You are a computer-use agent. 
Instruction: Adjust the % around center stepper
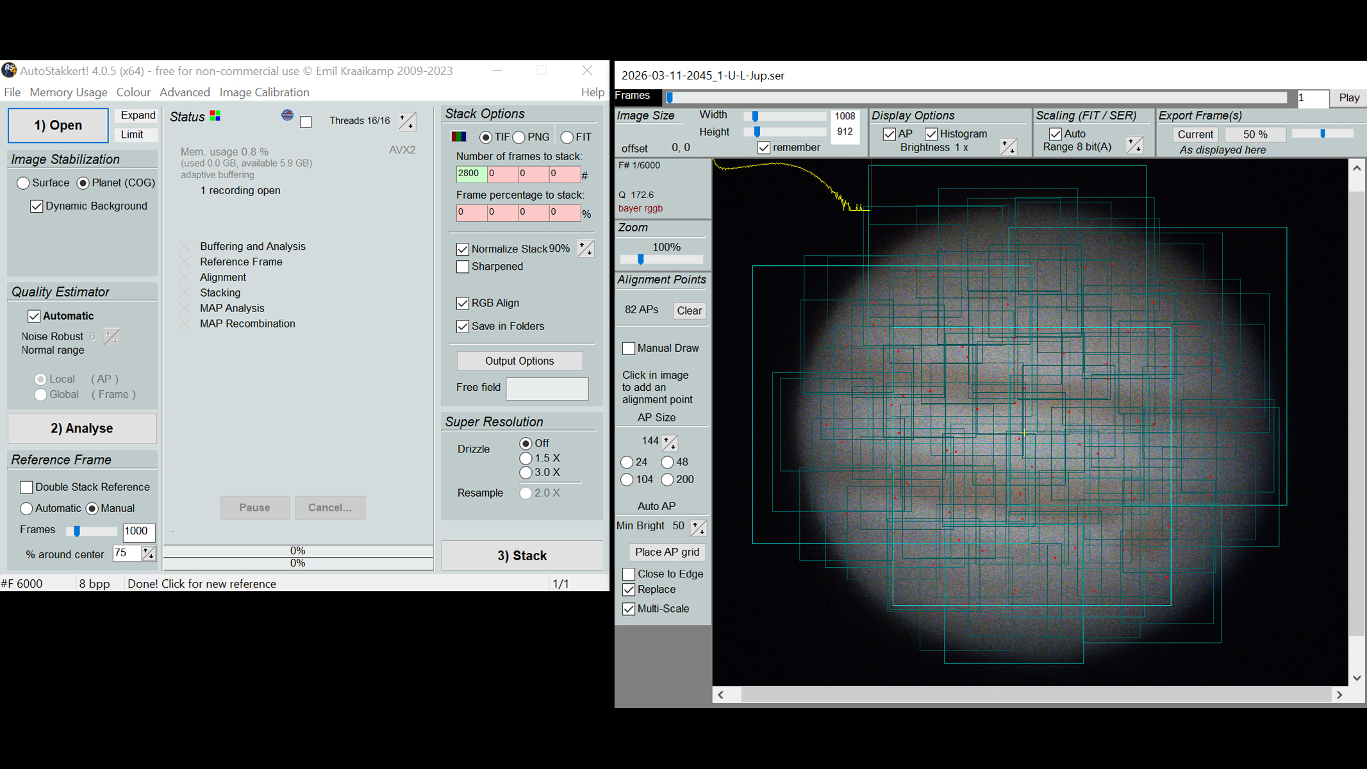click(148, 553)
